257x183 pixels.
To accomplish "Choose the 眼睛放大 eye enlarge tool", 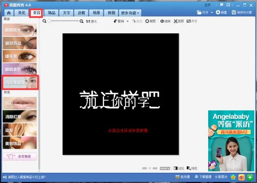I will click(20, 30).
